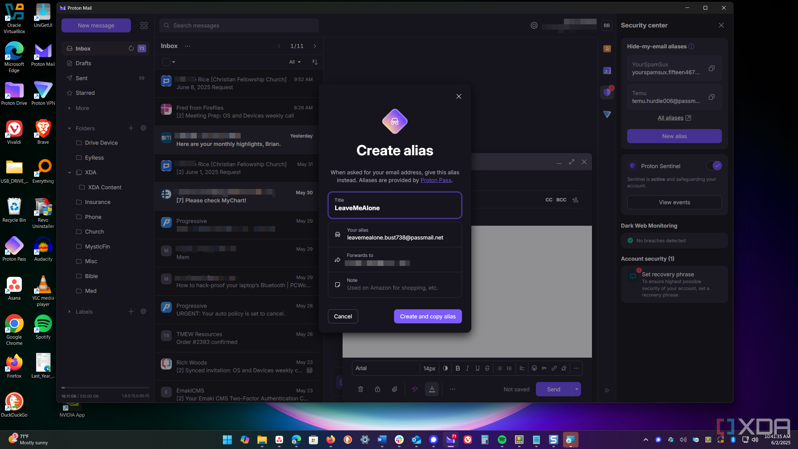Viewport: 798px width, 449px height.
Task: Copy the Temu alias address
Action: tap(711, 97)
